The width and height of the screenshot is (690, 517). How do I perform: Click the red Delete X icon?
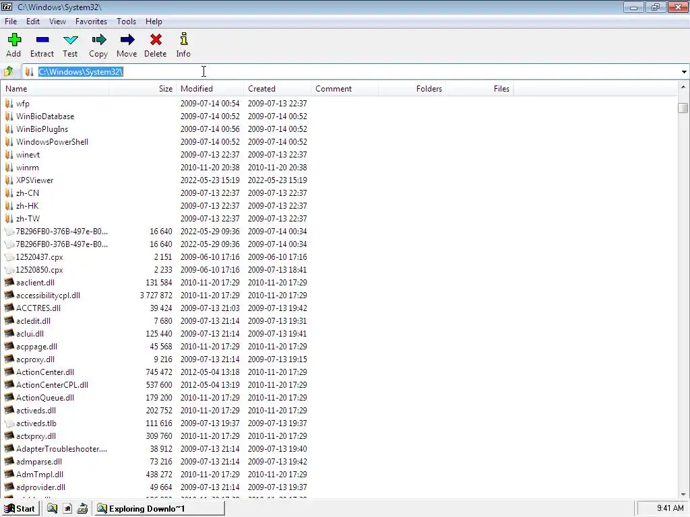[156, 40]
